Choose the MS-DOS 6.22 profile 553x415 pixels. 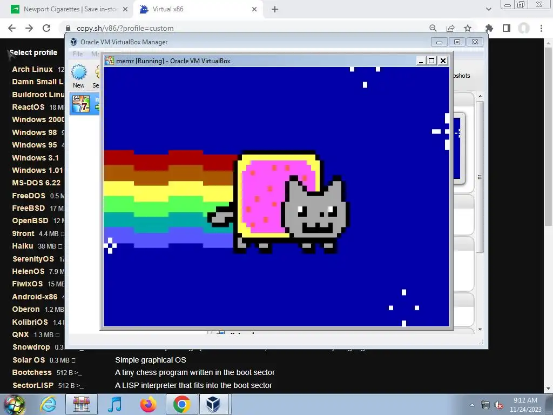(x=36, y=183)
